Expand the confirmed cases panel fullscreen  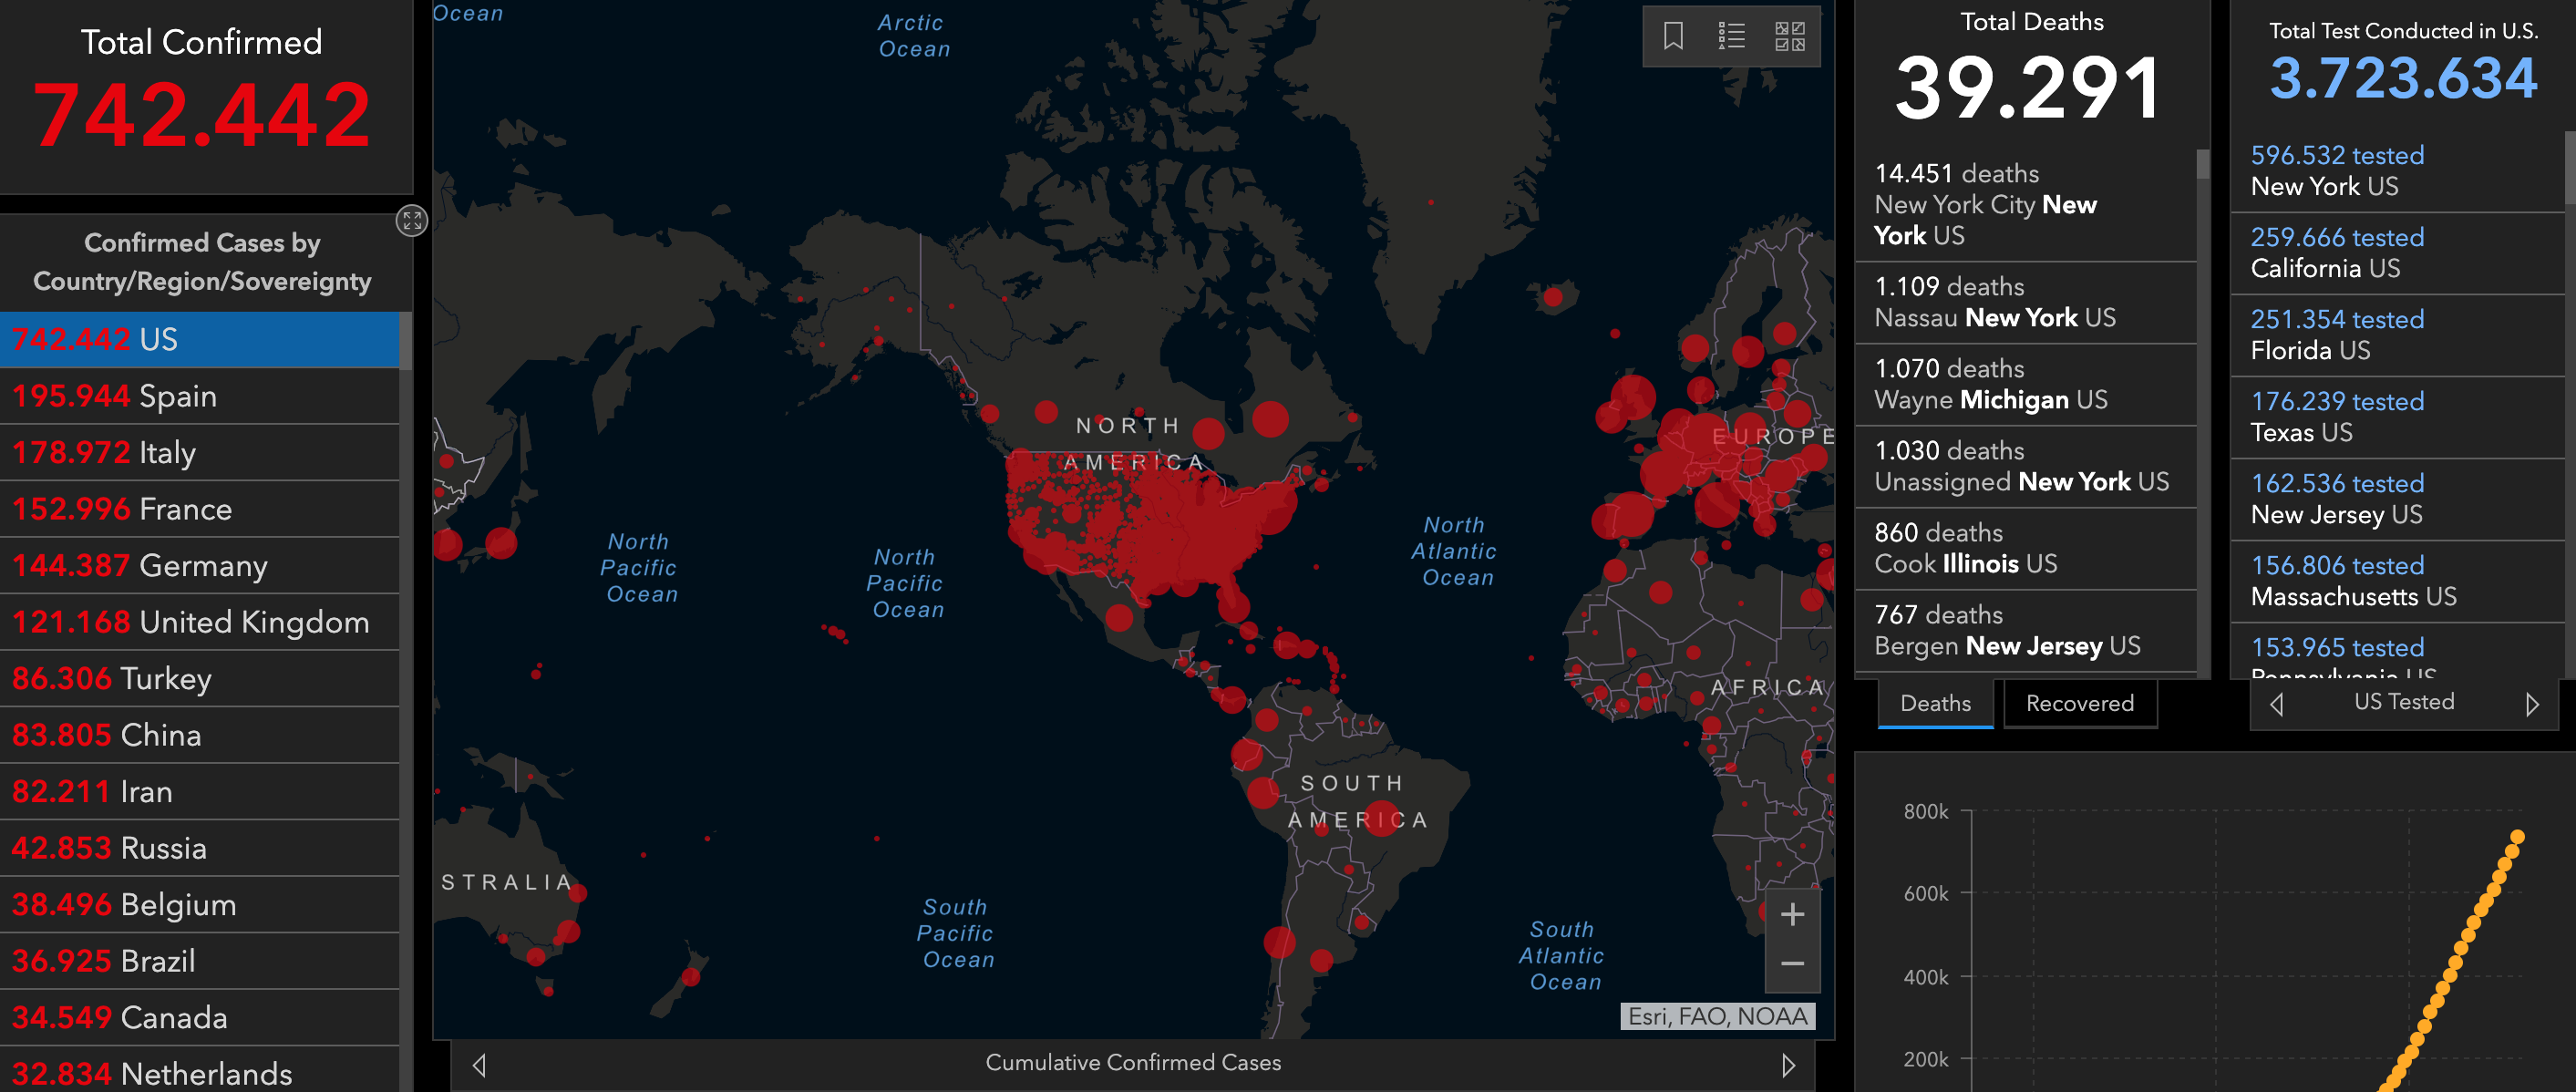(412, 220)
